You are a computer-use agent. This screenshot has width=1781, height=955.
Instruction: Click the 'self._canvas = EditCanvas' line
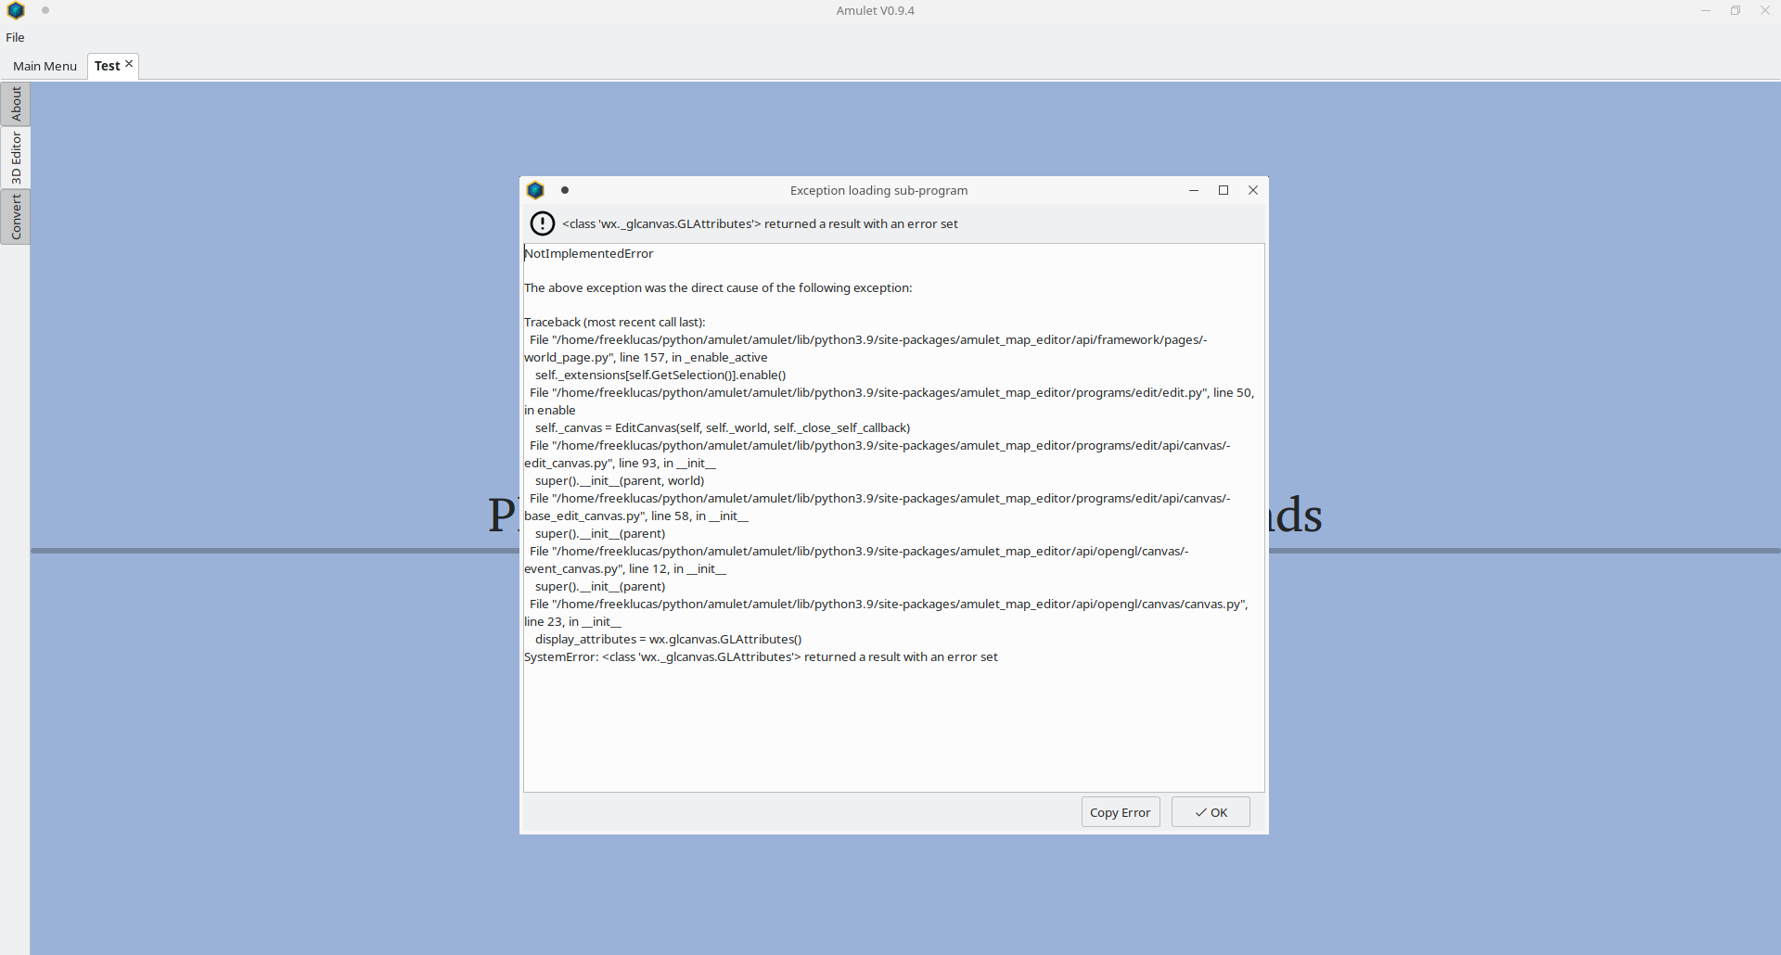tap(723, 427)
